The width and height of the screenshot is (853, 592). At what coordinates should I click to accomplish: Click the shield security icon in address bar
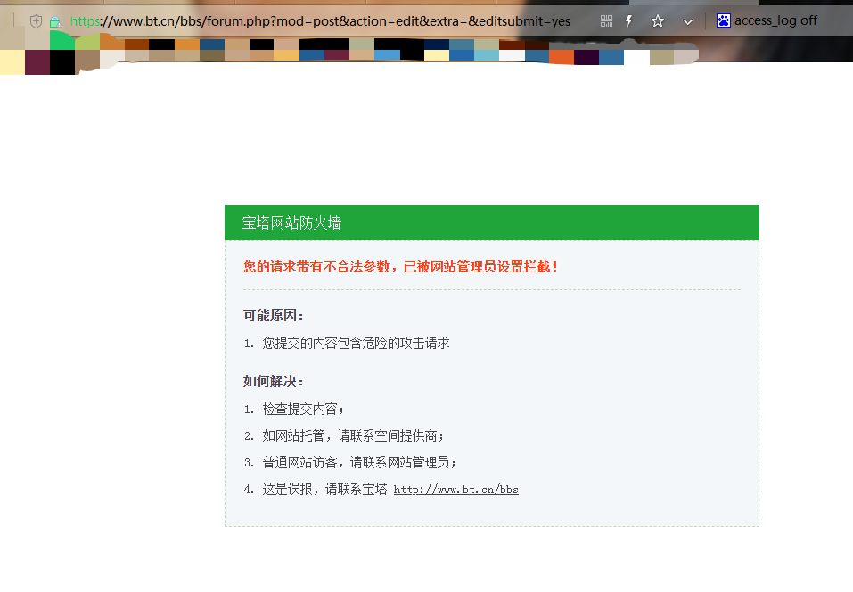pyautogui.click(x=36, y=21)
